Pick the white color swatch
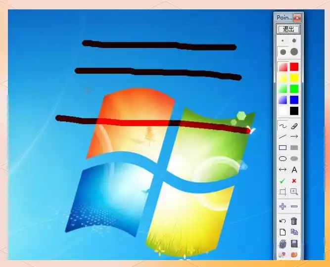330x267 pixels. [283, 111]
